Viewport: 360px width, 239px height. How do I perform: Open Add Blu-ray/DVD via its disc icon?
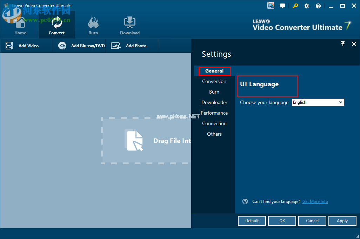[x=62, y=46]
